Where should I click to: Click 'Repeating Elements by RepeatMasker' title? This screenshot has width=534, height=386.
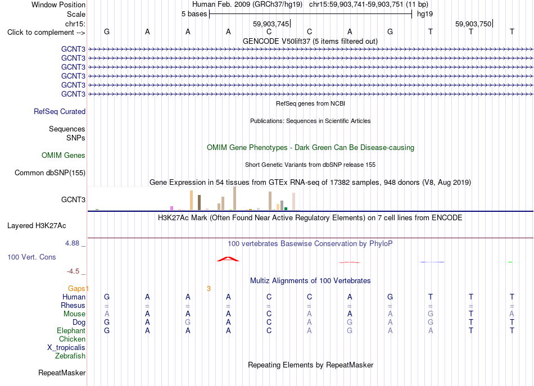311,365
